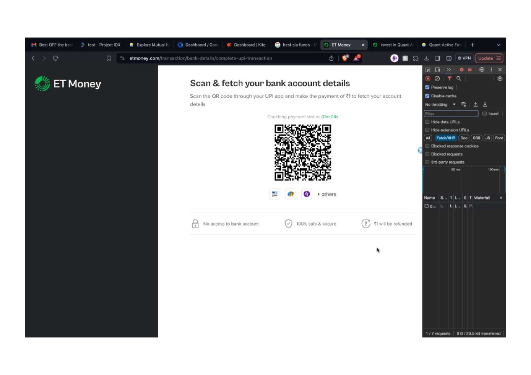
Task: Click the address bar URL
Action: (x=201, y=58)
